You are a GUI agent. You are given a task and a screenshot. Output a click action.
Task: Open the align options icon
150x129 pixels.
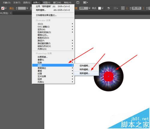click(116, 8)
